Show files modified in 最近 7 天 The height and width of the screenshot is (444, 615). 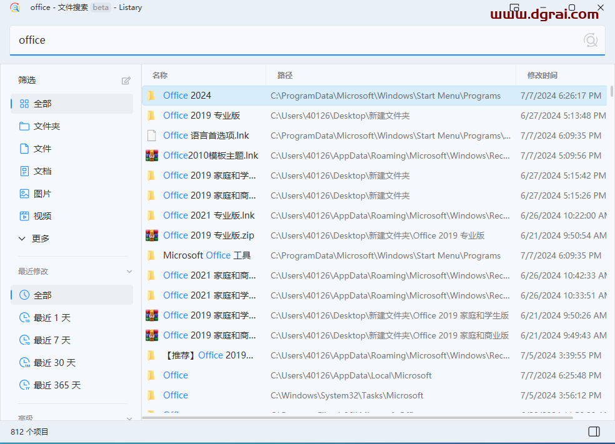pos(72,340)
